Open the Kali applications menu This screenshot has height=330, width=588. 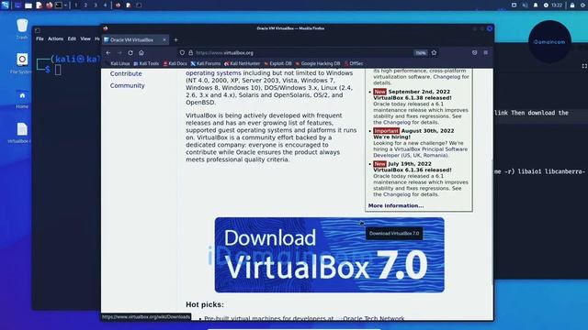(6, 5)
